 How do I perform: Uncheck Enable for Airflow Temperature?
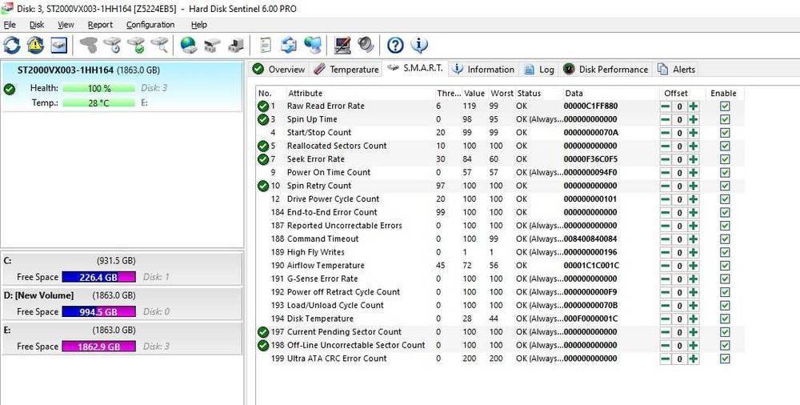(725, 266)
